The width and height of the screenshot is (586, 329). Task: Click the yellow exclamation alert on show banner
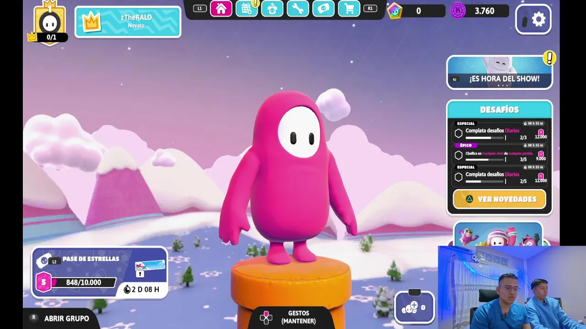pos(549,58)
